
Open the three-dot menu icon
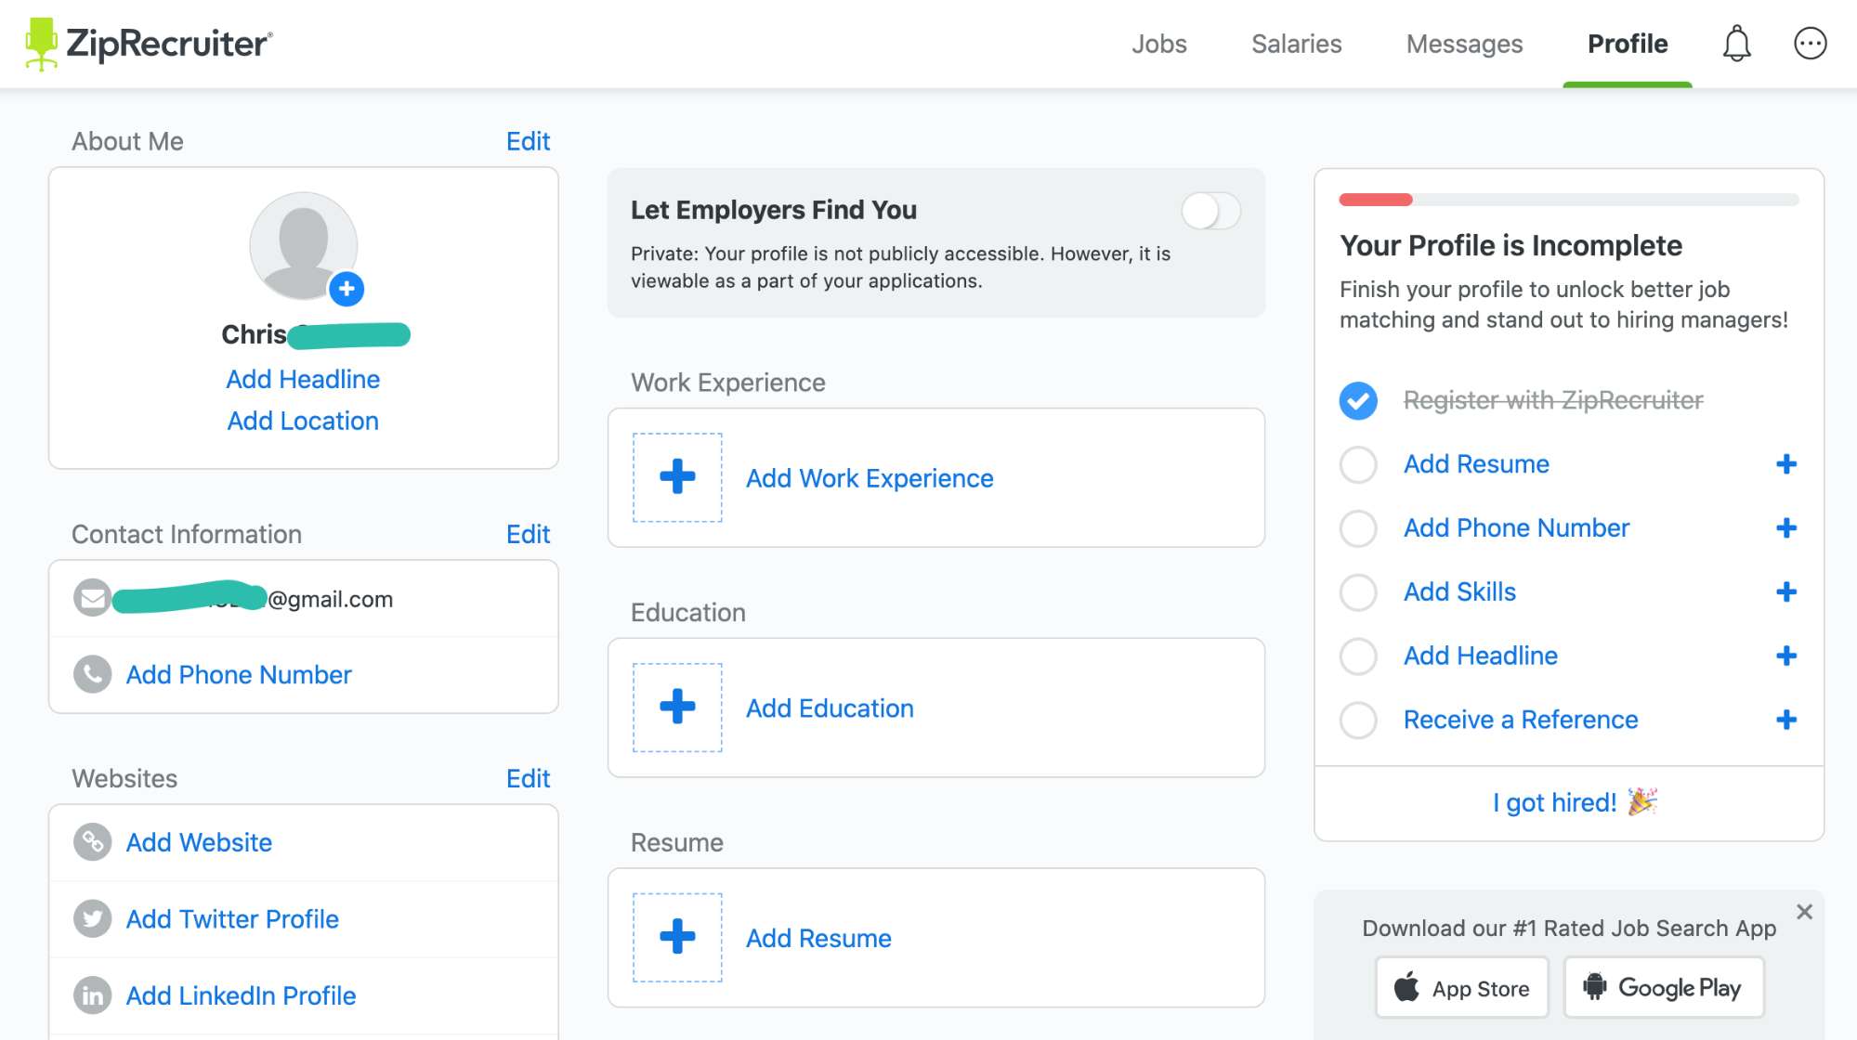[x=1810, y=43]
